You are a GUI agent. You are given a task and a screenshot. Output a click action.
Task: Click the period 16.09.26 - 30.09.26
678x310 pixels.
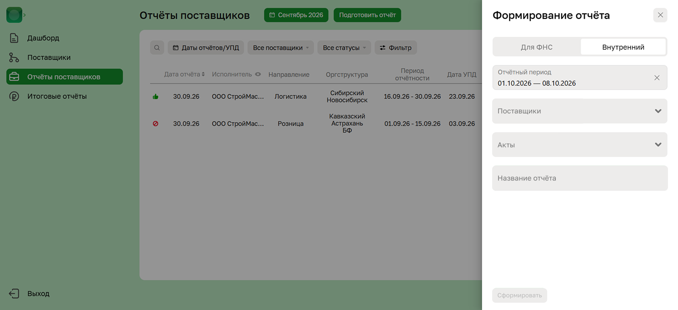(x=412, y=97)
